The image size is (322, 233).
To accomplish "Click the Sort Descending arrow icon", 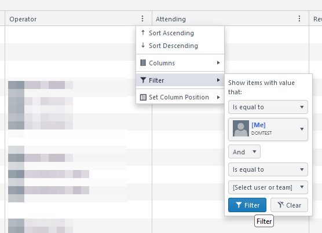I will 143,45.
